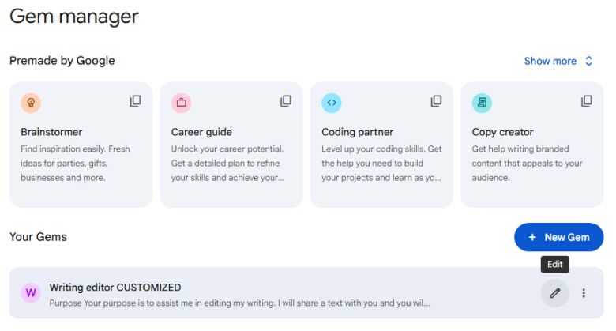The height and width of the screenshot is (331, 616).
Task: Create a New Gem
Action: [x=558, y=237]
